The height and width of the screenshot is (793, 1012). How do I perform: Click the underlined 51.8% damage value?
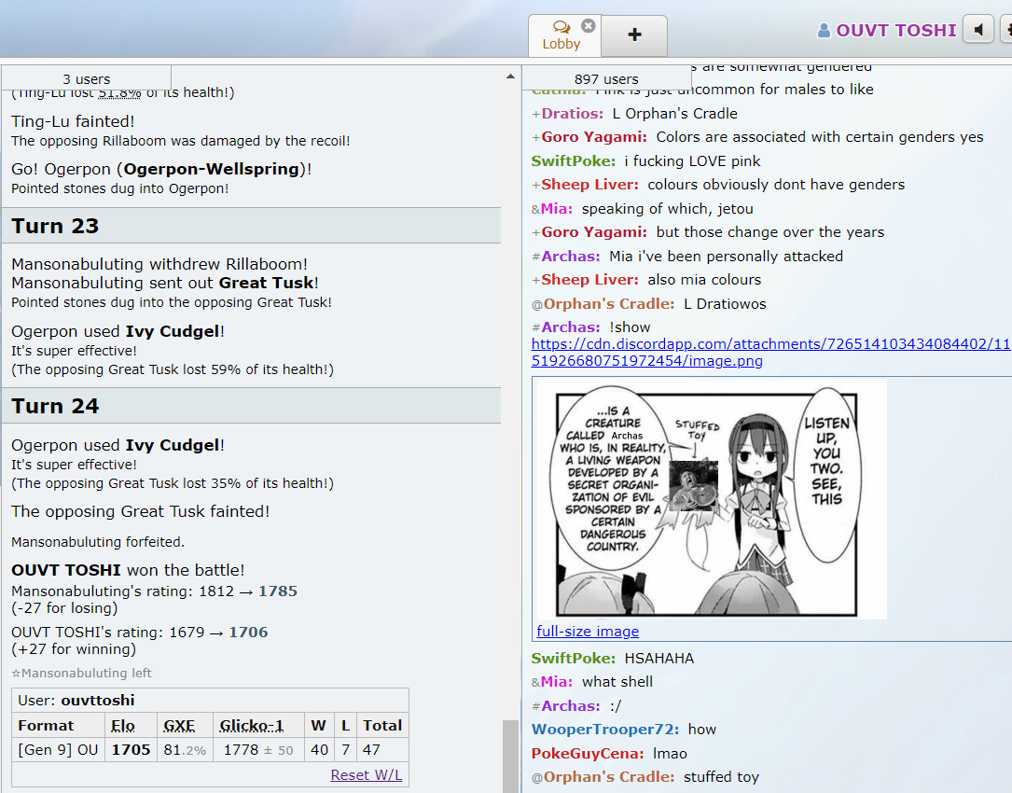coord(119,92)
